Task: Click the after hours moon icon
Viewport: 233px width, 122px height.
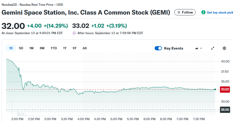Action: [74, 33]
